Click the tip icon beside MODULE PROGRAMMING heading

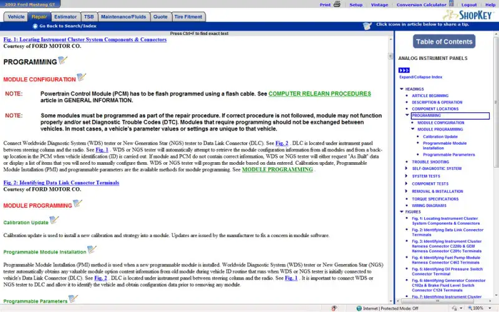point(77,203)
